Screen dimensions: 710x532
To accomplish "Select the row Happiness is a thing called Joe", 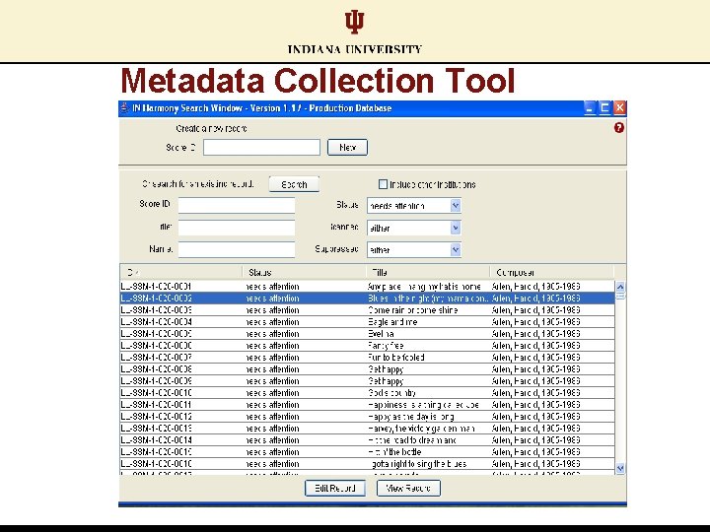I will [367, 405].
